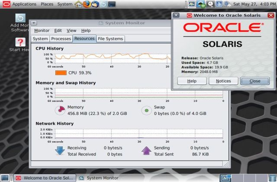Image resolution: width=277 pixels, height=182 pixels.
Task: Click the System Monitor title bar
Action: coord(101,23)
